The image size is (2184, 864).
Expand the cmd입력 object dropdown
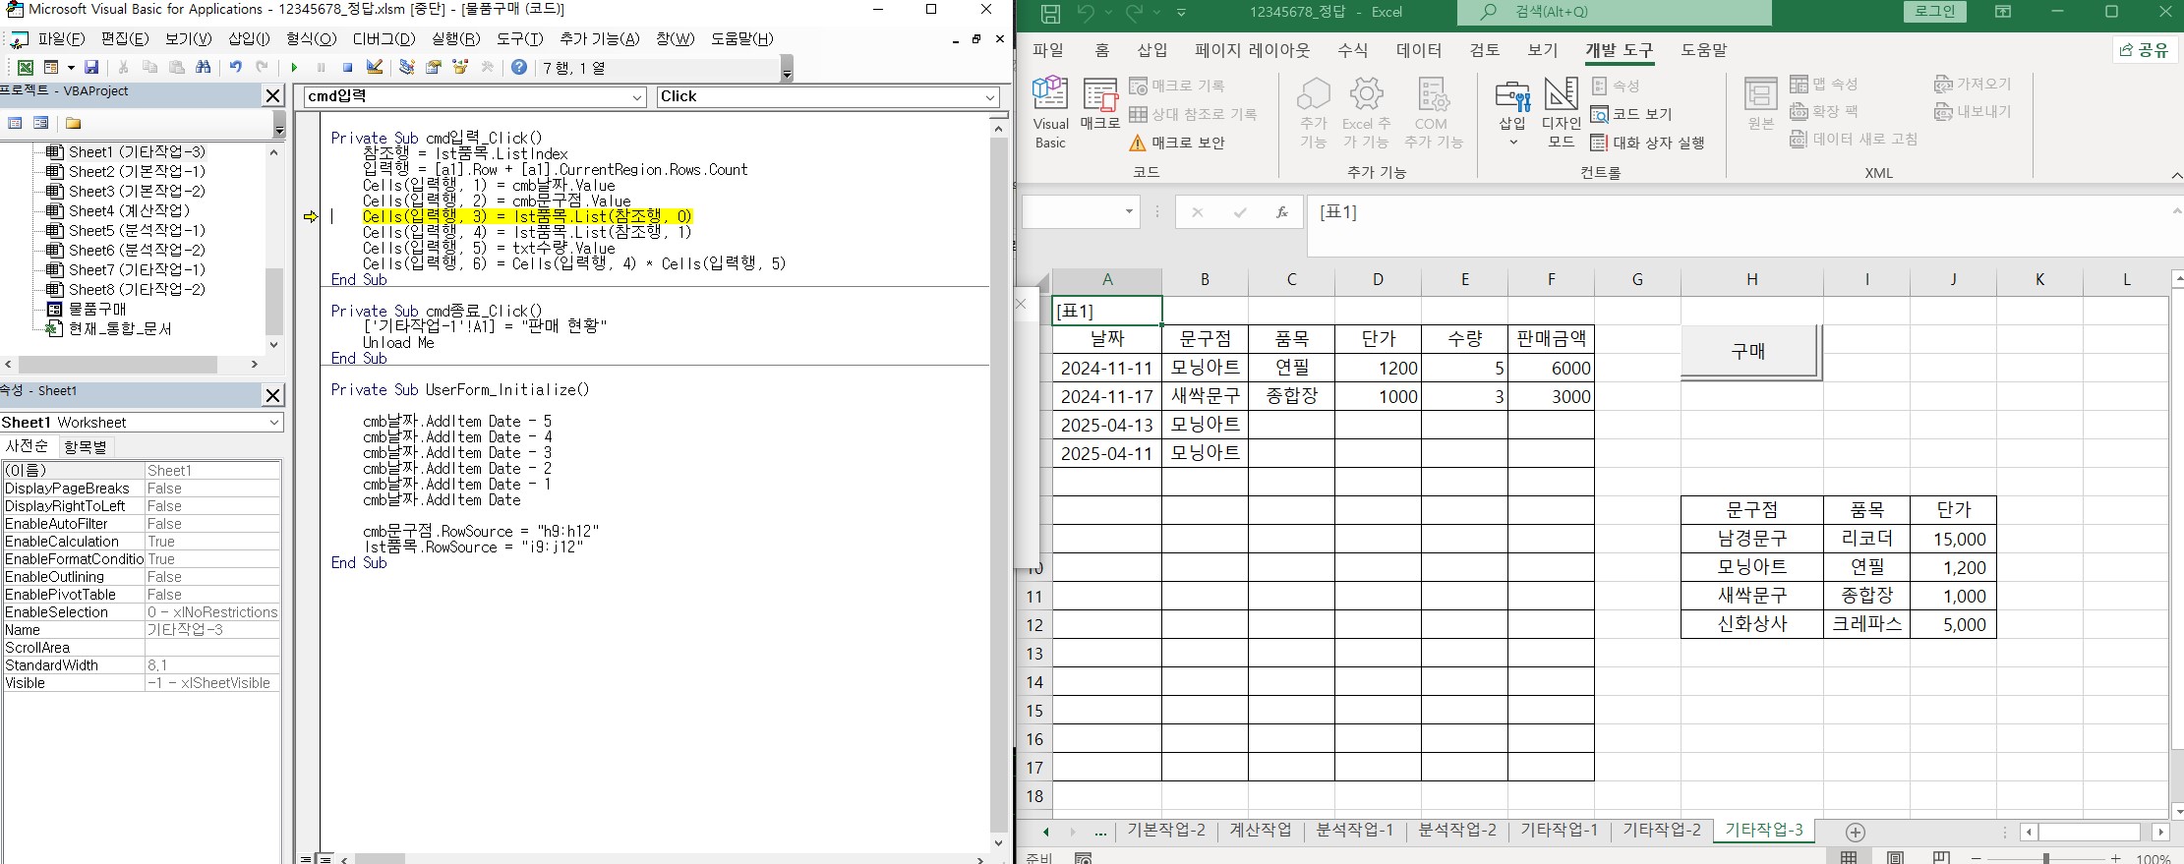637,97
